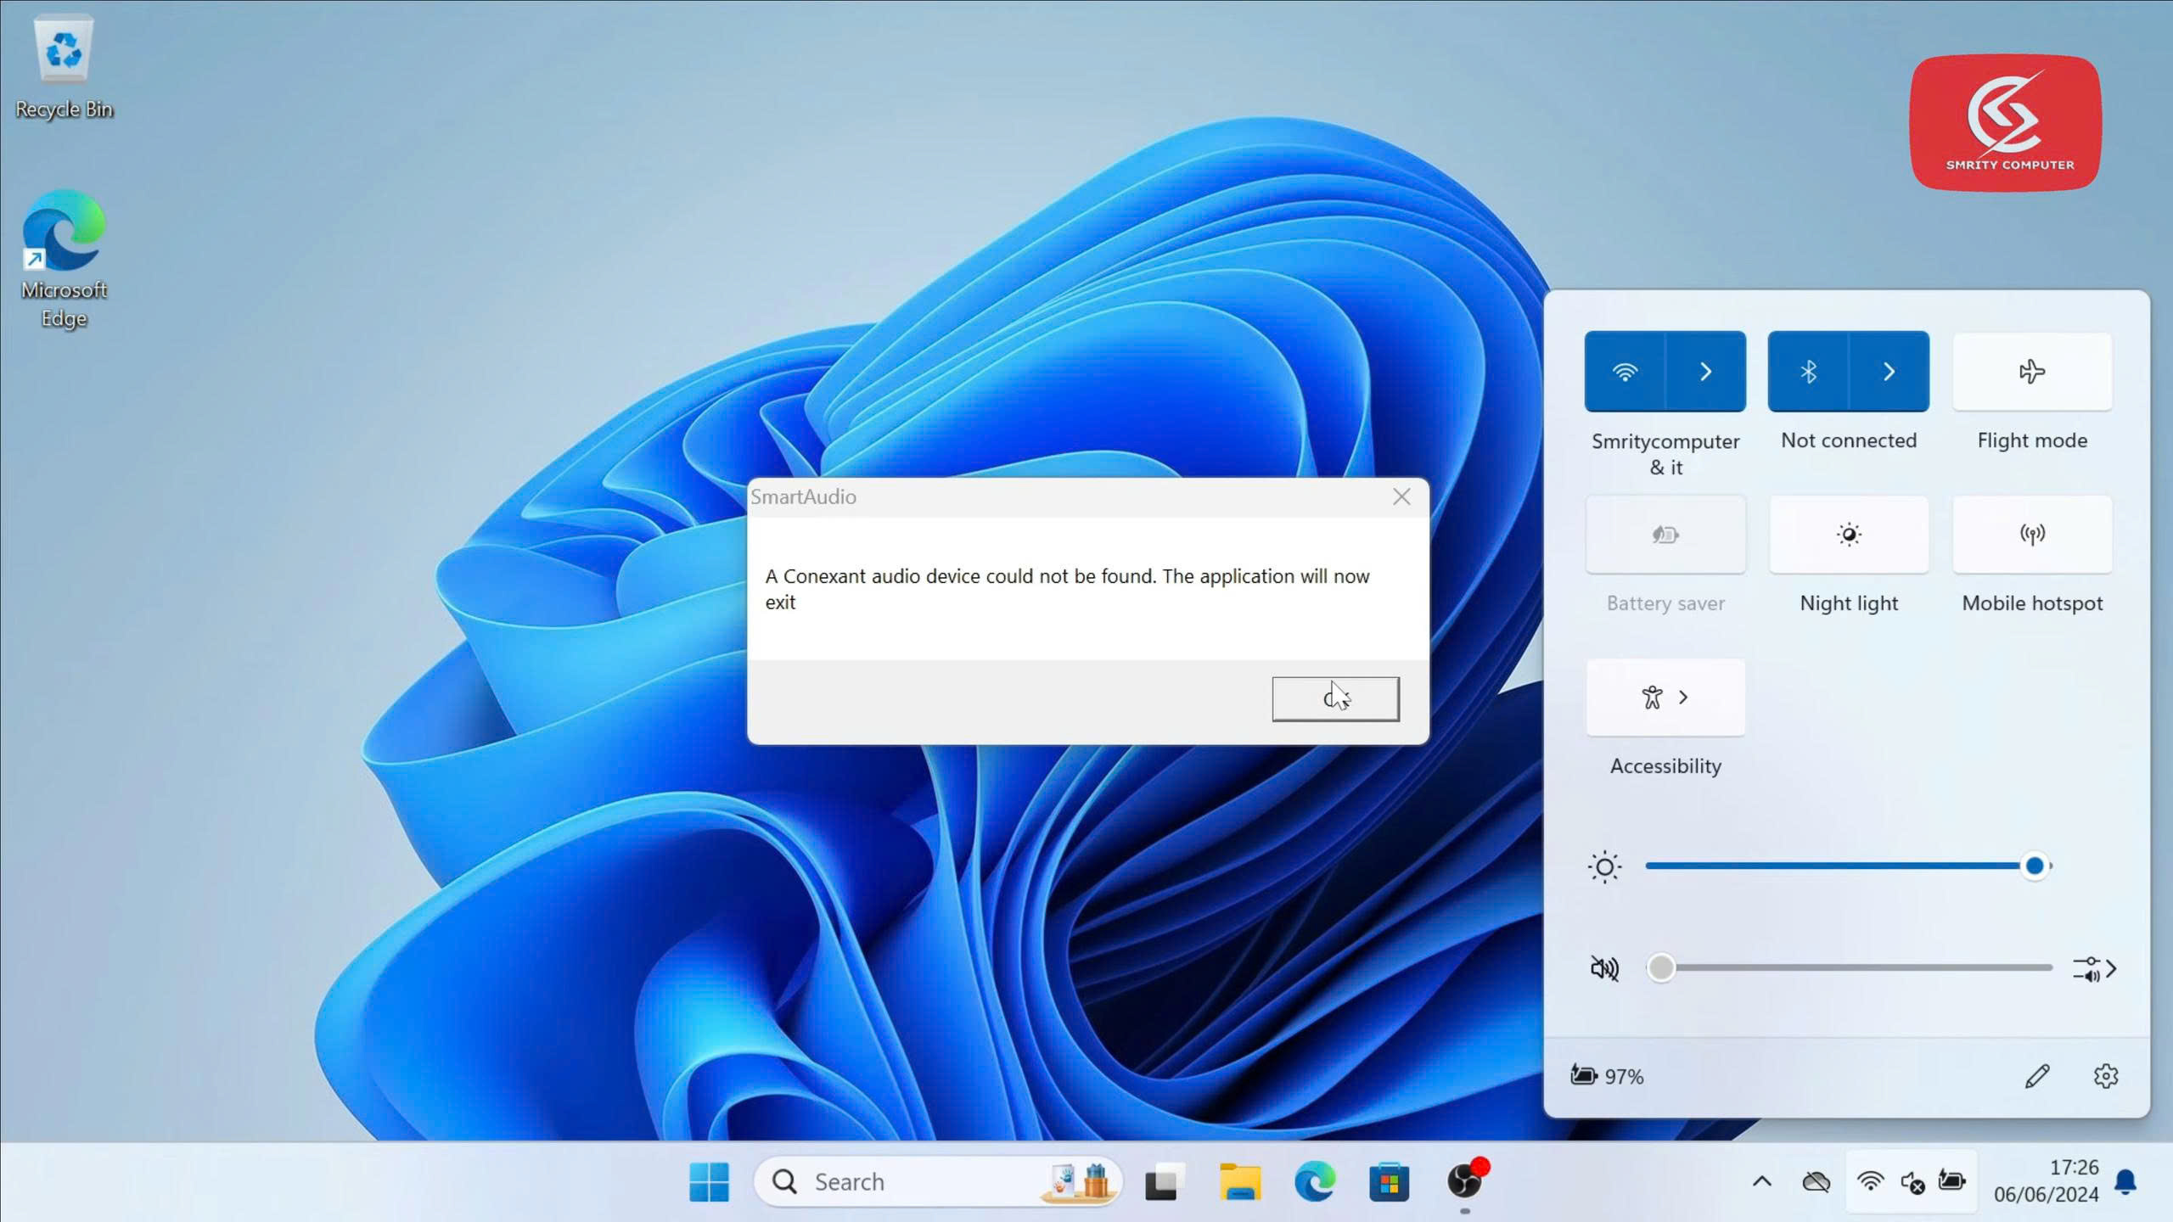Screen dimensions: 2173x1222
Task: Open File Explorer from the taskbar
Action: click(x=1239, y=1181)
